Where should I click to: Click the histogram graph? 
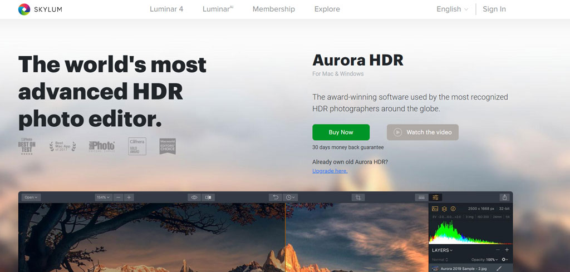click(x=471, y=232)
